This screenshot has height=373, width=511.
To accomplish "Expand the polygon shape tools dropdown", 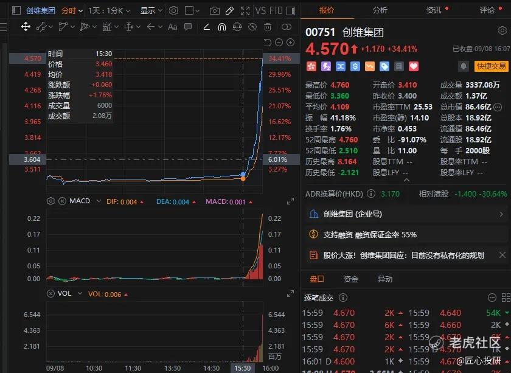I will point(72,27).
